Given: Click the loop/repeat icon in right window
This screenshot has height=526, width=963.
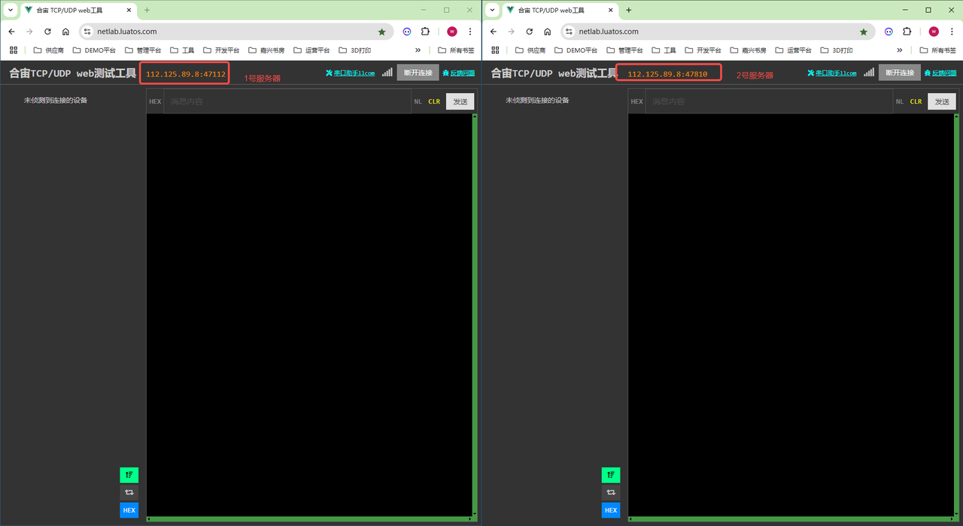Looking at the screenshot, I should coord(611,492).
